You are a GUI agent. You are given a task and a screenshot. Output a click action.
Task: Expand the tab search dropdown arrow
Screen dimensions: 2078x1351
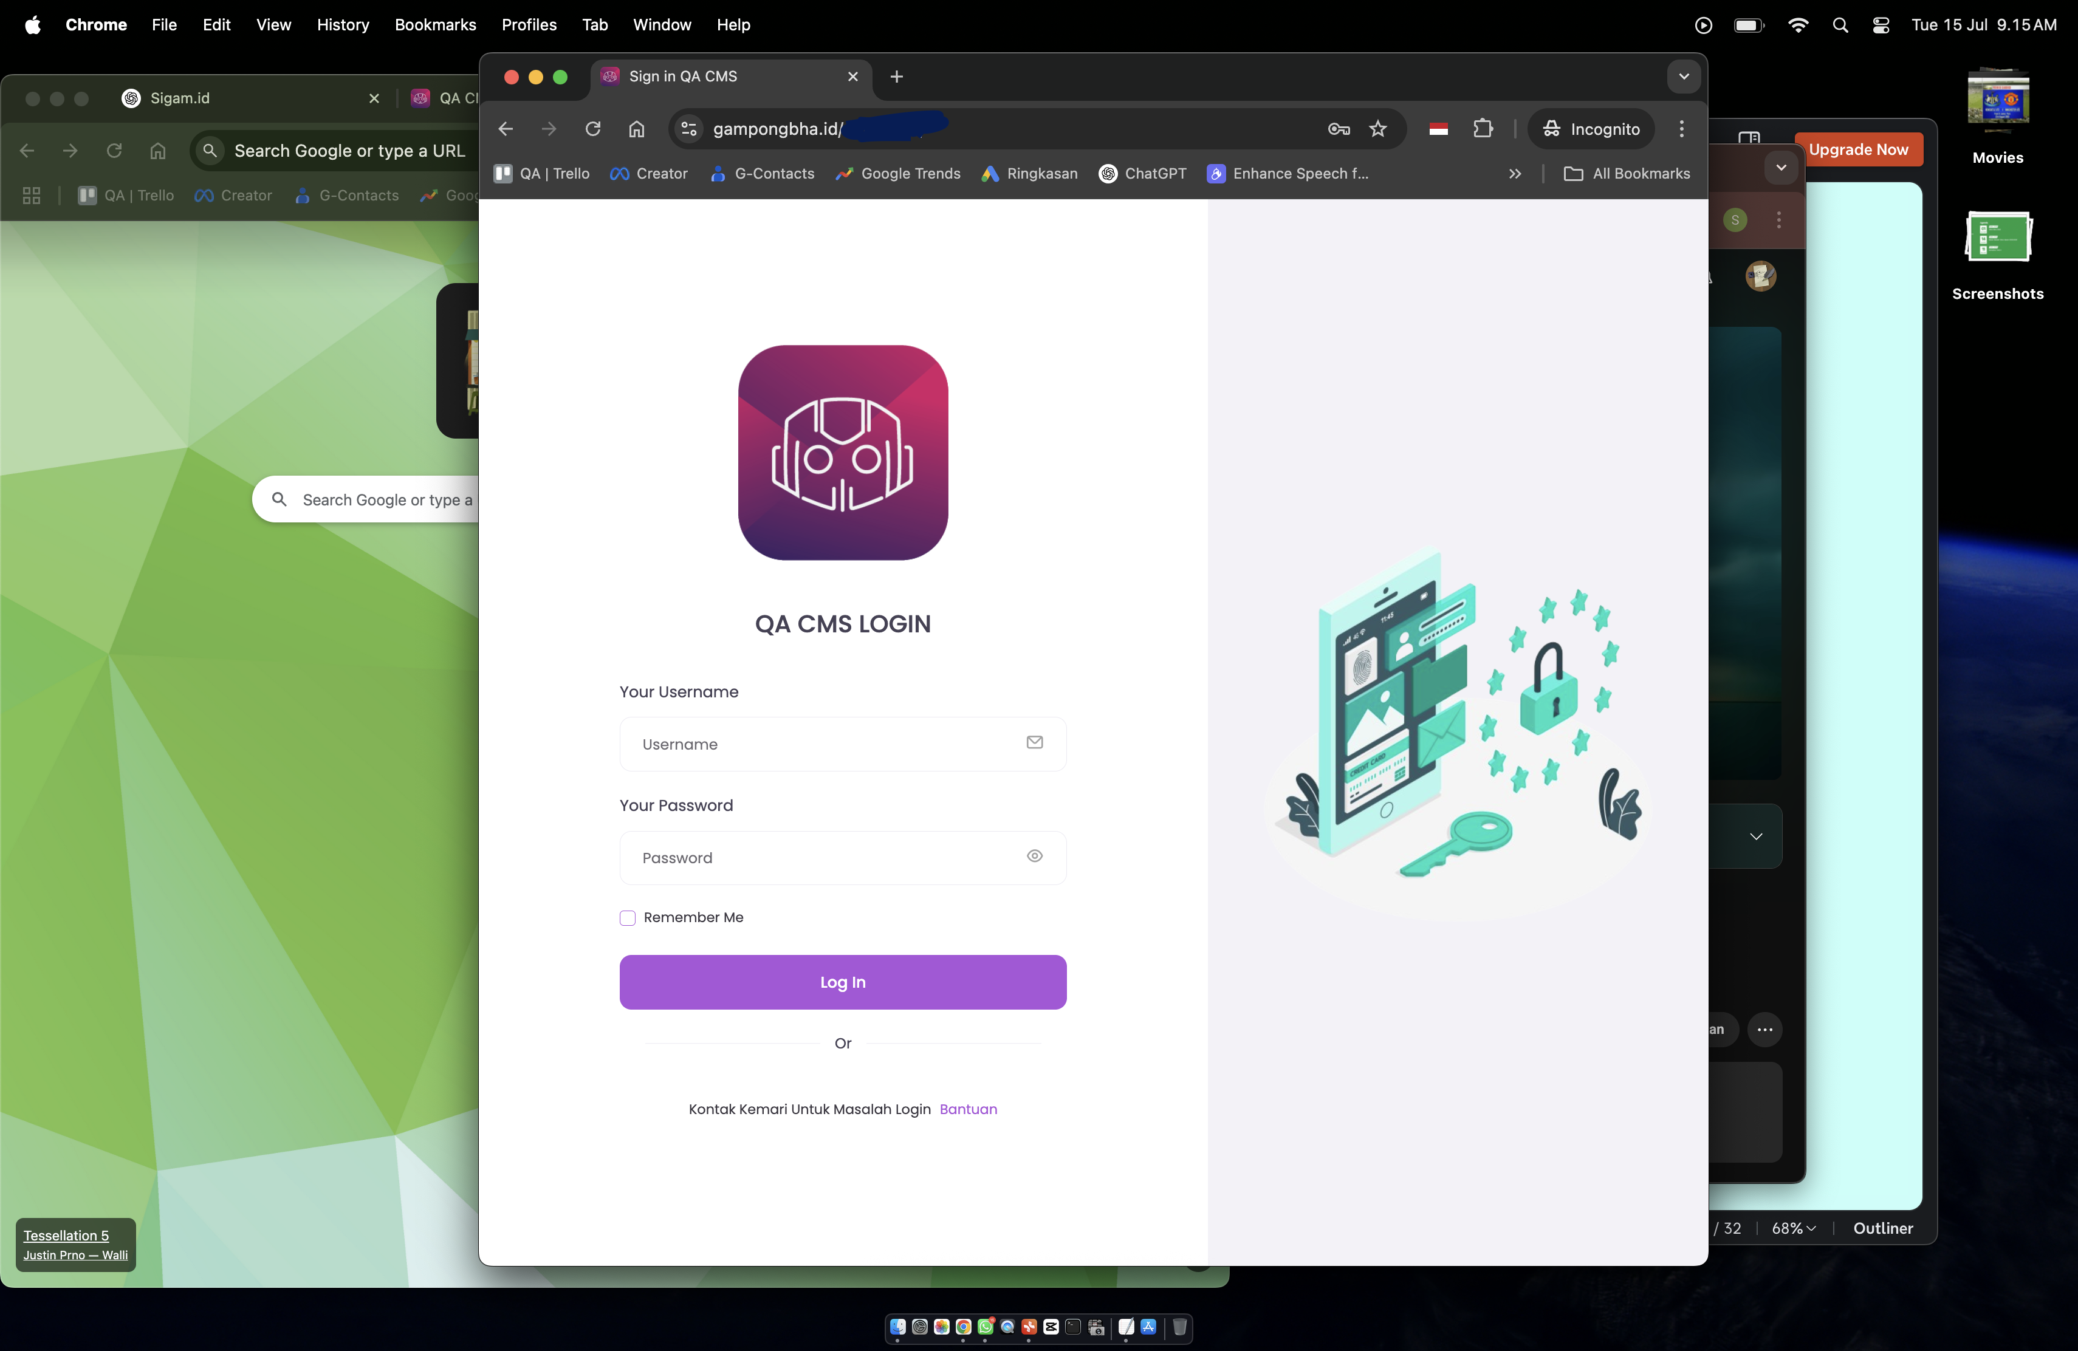1683,77
